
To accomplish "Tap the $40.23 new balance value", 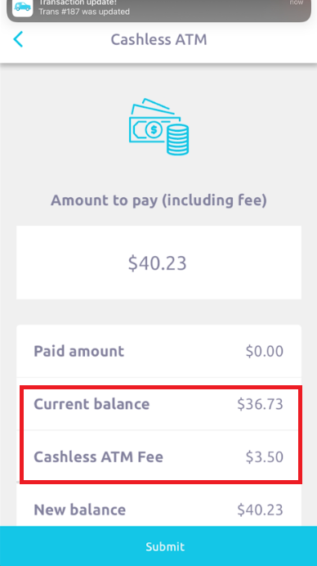I will pyautogui.click(x=260, y=510).
